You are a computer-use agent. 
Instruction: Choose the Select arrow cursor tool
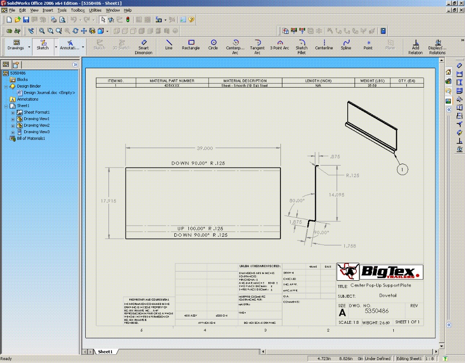coord(103,20)
